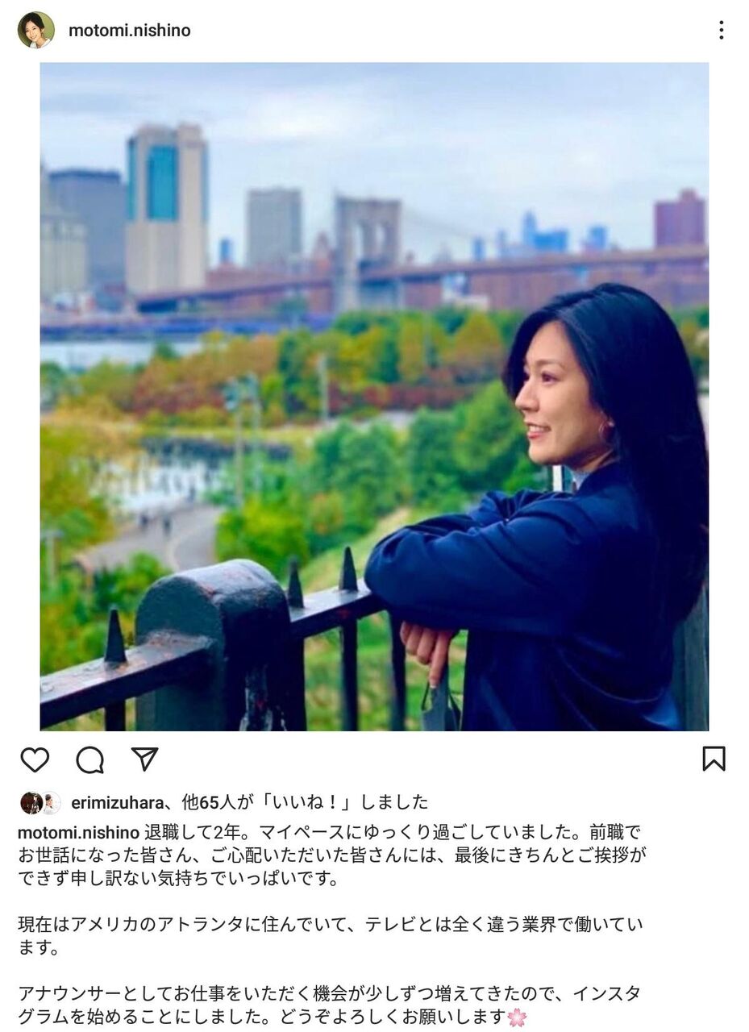Image resolution: width=749 pixels, height=1032 pixels.
Task: Open motomi.nishino username in the caption
Action: point(78,832)
